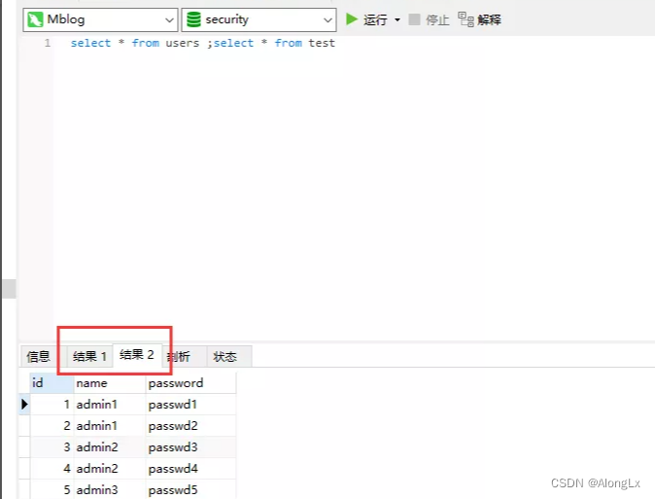Select the passwd4 cell
The height and width of the screenshot is (499, 655).
[190, 469]
